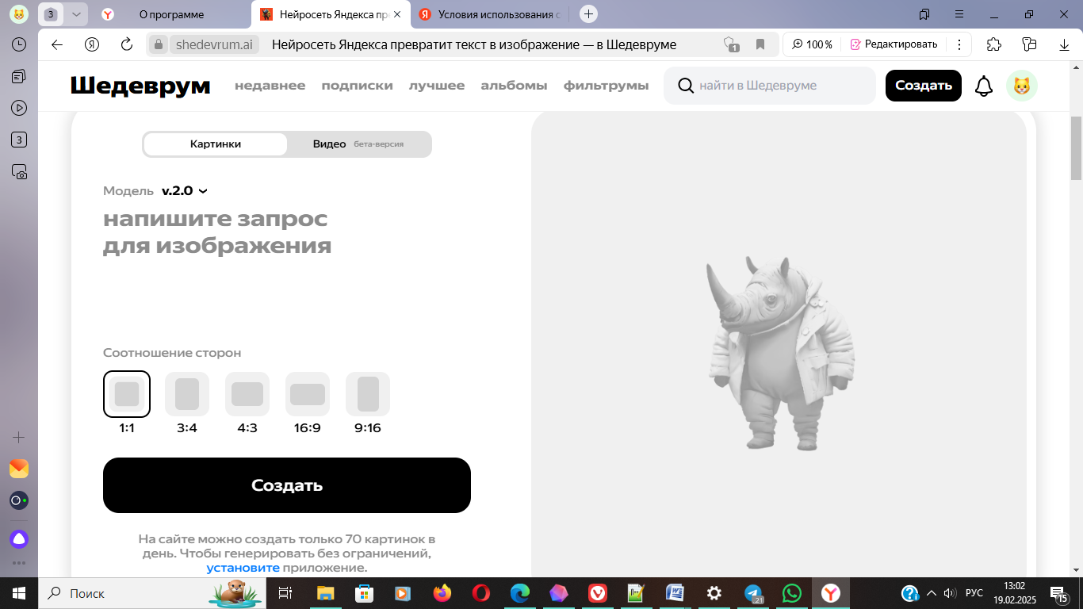This screenshot has height=609, width=1083.
Task: Follow the установите app link
Action: 243,568
